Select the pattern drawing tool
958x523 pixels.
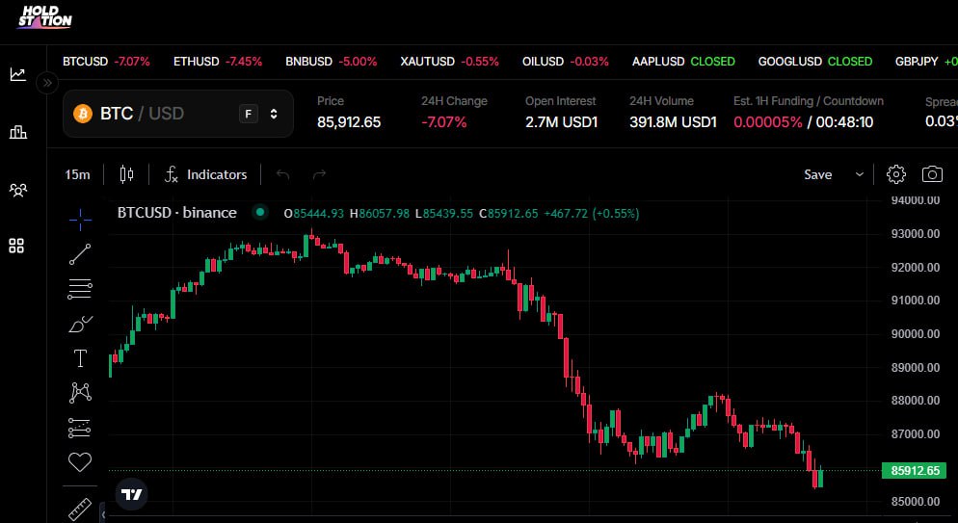(80, 392)
